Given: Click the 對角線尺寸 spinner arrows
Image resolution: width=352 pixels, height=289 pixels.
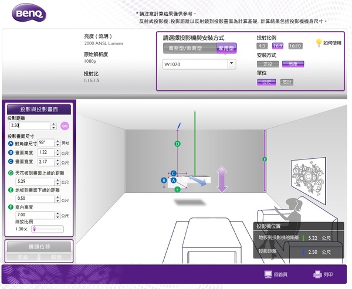Looking at the screenshot, I should (57, 143).
